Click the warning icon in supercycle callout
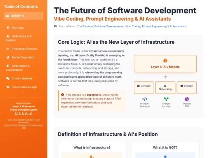Viewport: 210px width, 158px height. click(62, 94)
